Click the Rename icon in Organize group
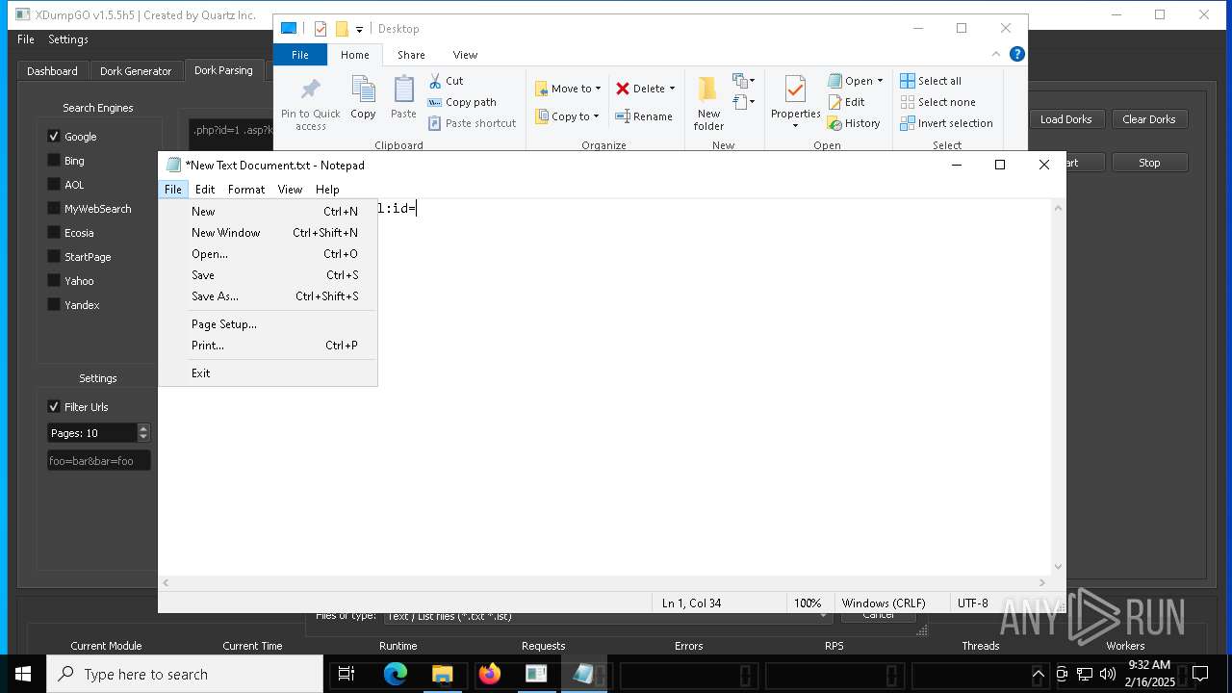Screen dimensions: 1232x693 623,116
